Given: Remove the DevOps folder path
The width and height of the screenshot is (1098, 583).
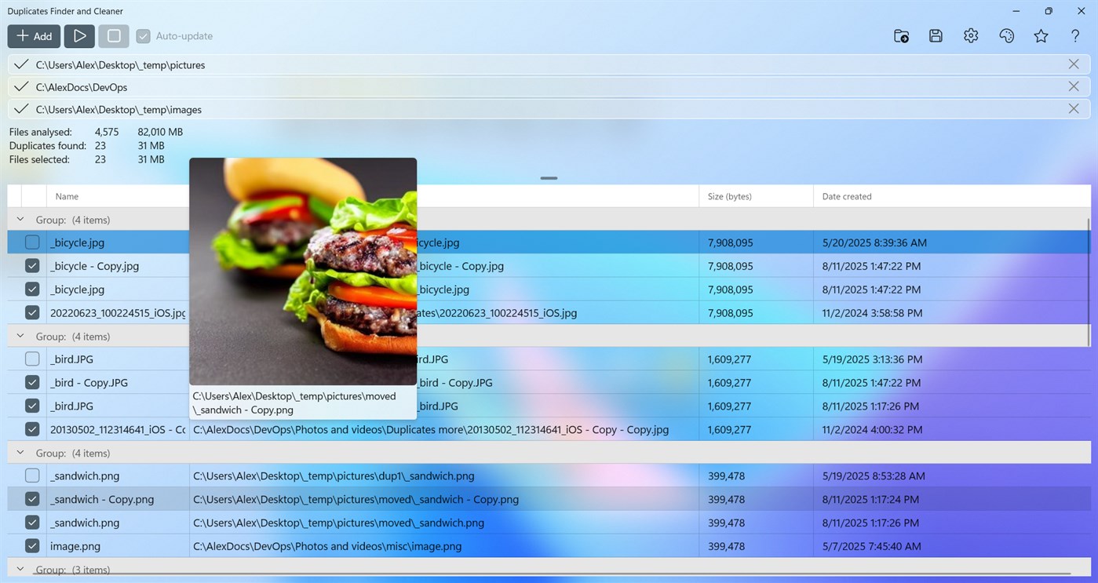Looking at the screenshot, I should 1074,86.
